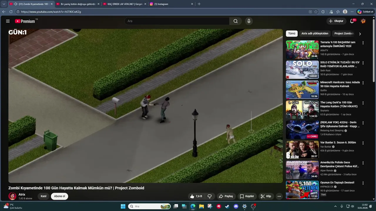This screenshot has width=376, height=211.
Task: Open options for The Long Dark video
Action: click(x=363, y=103)
